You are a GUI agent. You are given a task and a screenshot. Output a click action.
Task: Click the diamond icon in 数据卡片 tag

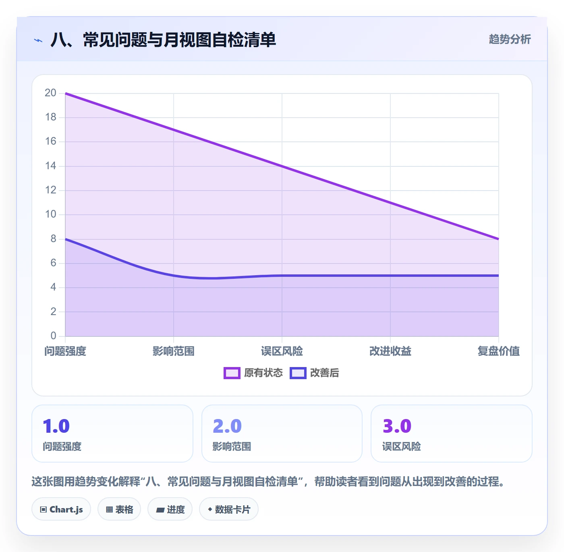(210, 509)
